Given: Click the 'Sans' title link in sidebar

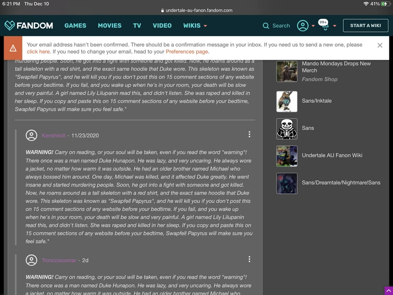Looking at the screenshot, I should (x=308, y=128).
